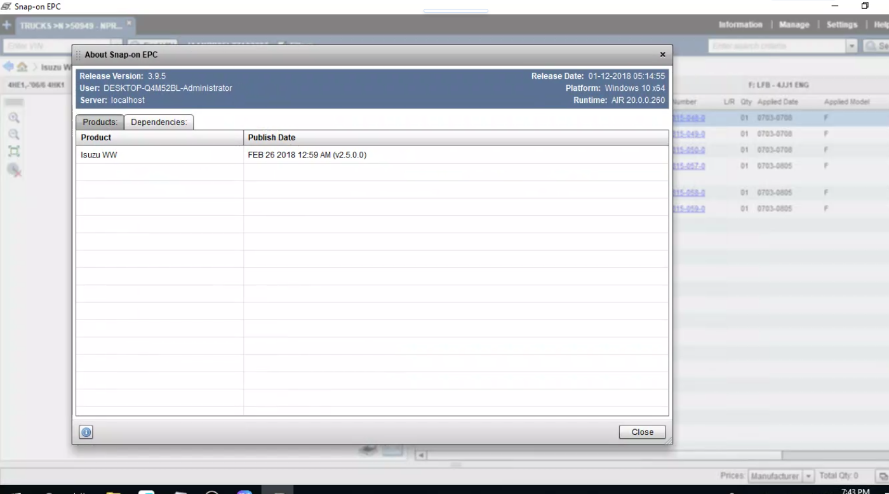This screenshot has height=494, width=889.
Task: Click the zoom in magnifier icon
Action: [14, 118]
